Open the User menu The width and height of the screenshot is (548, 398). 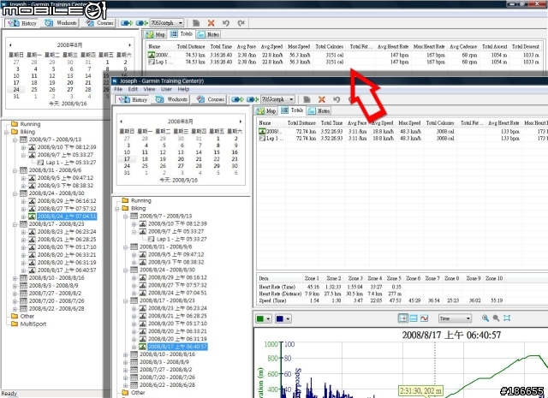click(x=166, y=89)
